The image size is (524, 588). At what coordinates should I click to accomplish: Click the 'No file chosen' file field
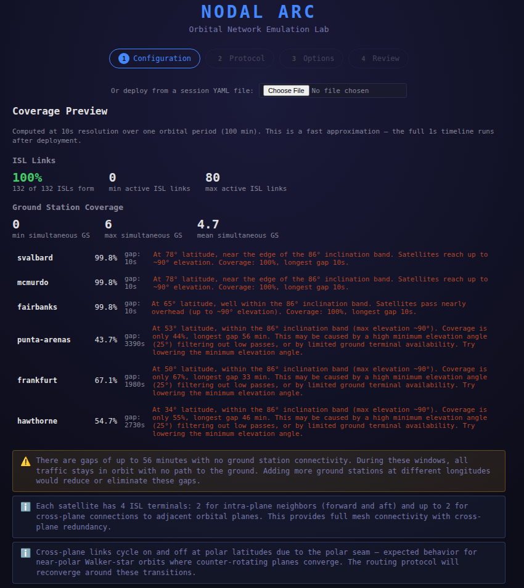coord(332,91)
